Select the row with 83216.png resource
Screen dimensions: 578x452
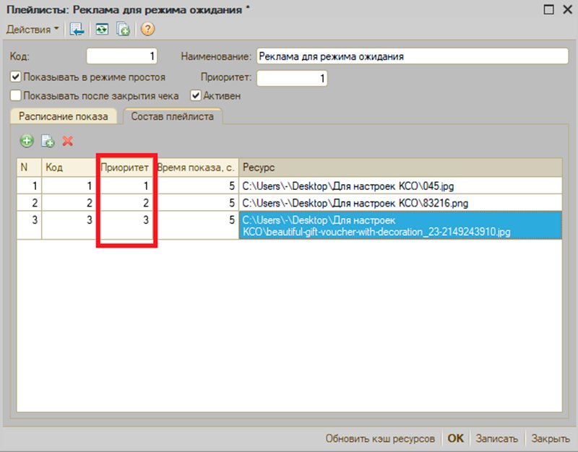coord(290,203)
